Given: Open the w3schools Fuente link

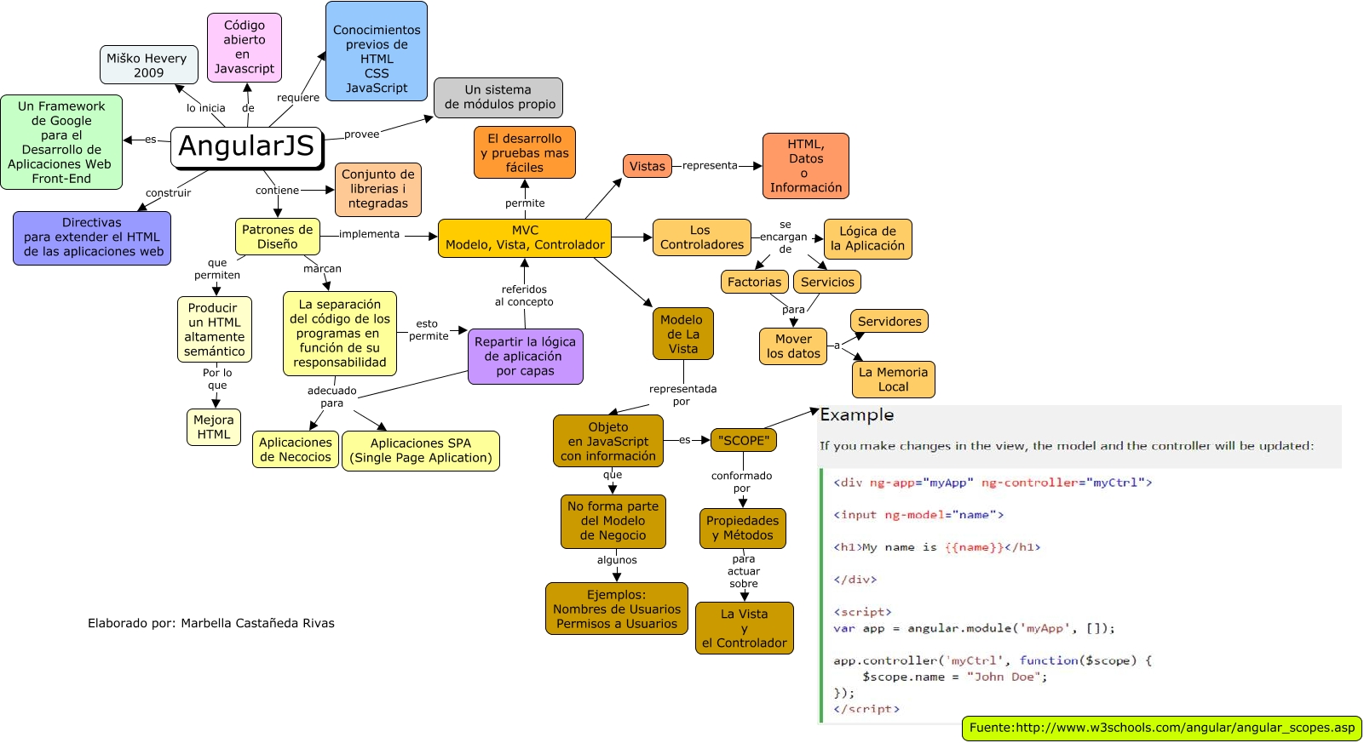Looking at the screenshot, I should pos(1161,729).
